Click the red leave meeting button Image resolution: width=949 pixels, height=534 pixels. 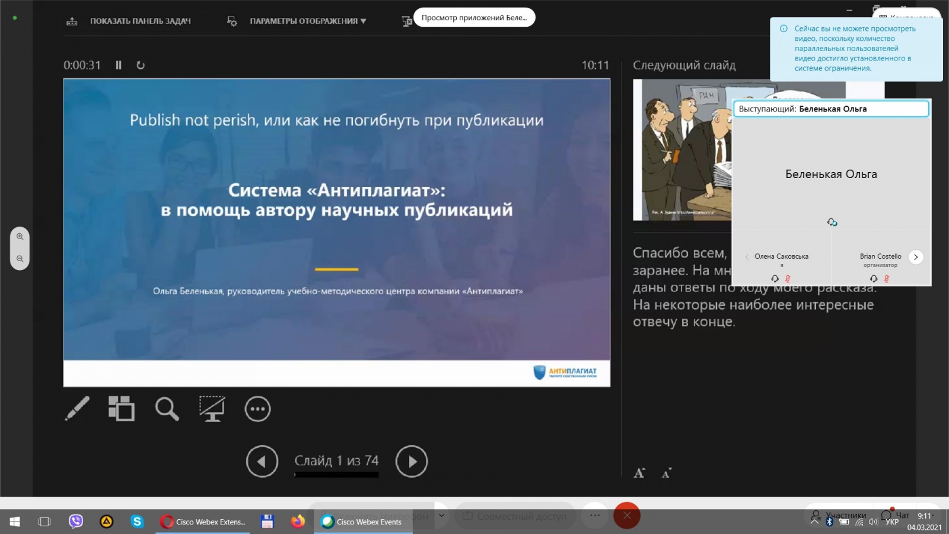(627, 516)
